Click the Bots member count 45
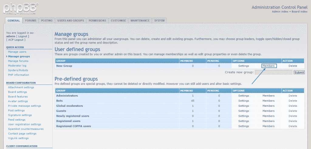 [x=193, y=101]
